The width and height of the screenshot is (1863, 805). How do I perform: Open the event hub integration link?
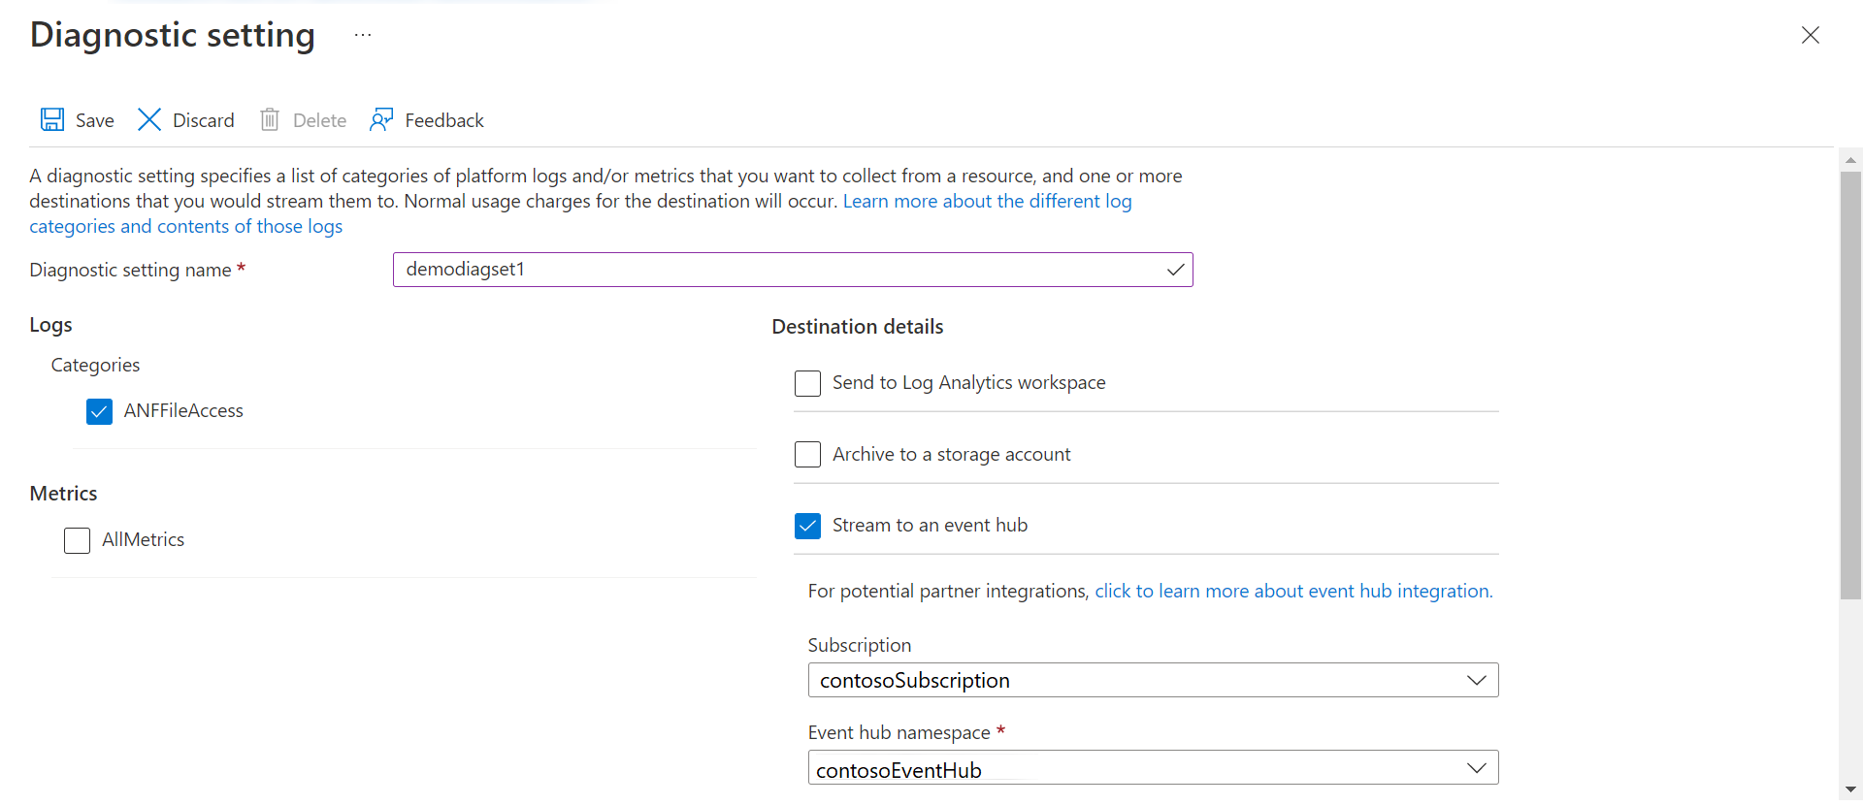pos(1293,592)
